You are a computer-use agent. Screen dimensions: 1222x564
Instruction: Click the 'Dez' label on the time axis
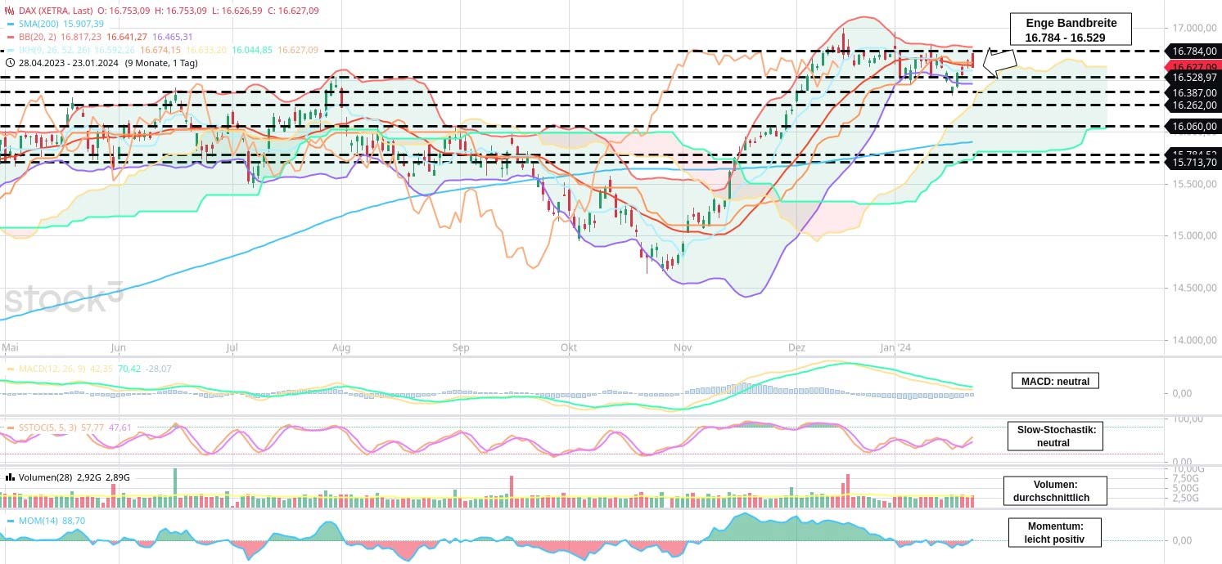[796, 347]
